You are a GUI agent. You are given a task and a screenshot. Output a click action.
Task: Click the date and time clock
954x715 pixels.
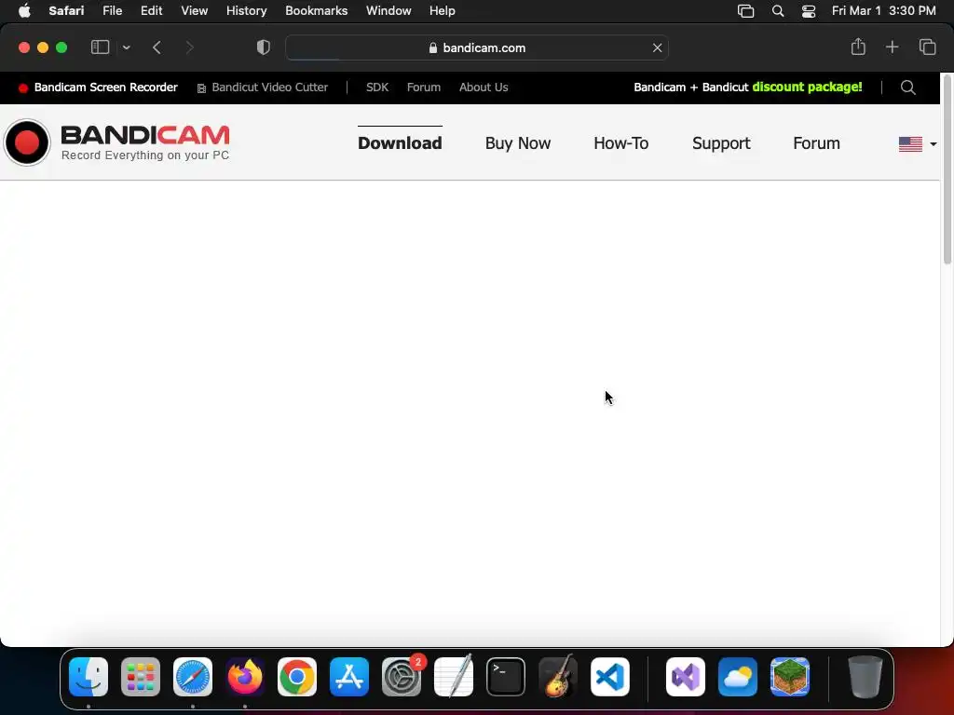pyautogui.click(x=883, y=11)
